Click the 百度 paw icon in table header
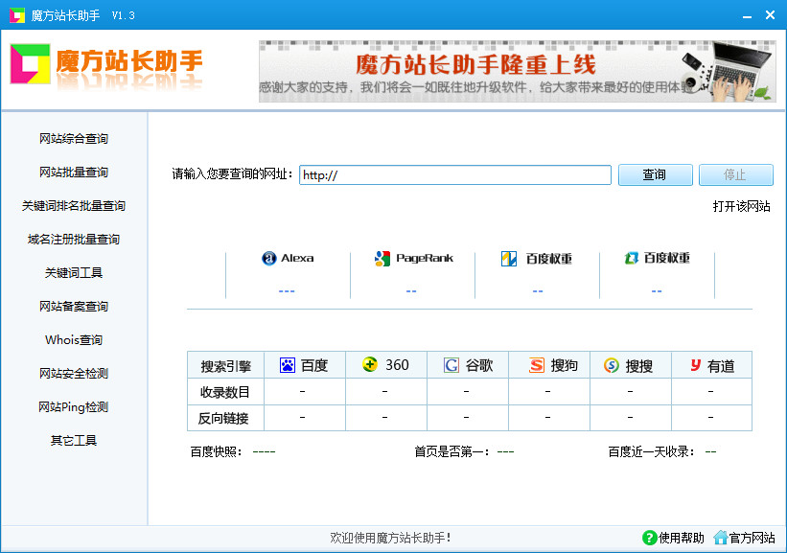Image resolution: width=787 pixels, height=553 pixels. point(288,365)
